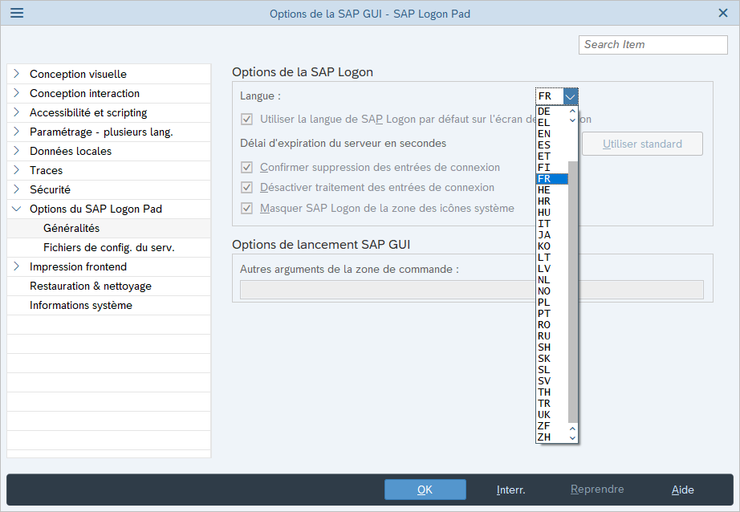The image size is (740, 512).
Task: Toggle Utiliser la langue de SAP Logon checkbox
Action: [x=246, y=119]
